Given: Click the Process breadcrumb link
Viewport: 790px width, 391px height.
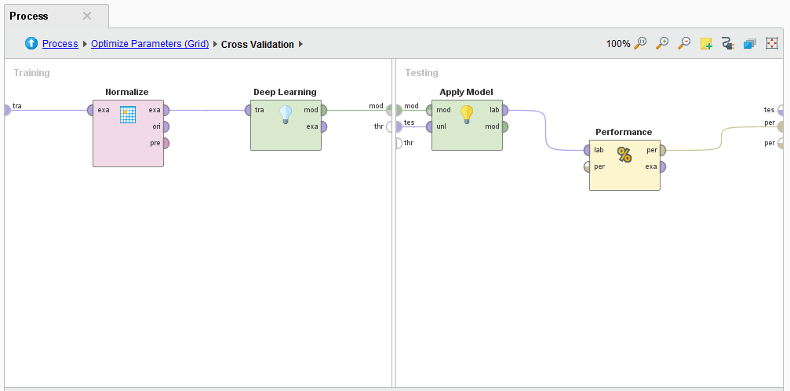Looking at the screenshot, I should point(60,44).
